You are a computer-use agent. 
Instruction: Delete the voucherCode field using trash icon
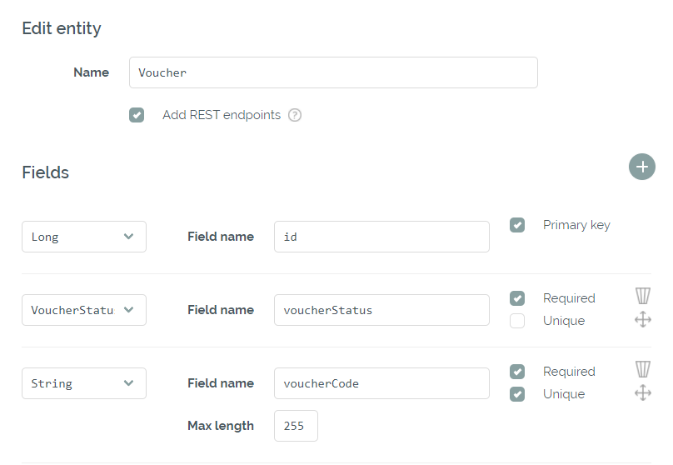[x=642, y=370]
